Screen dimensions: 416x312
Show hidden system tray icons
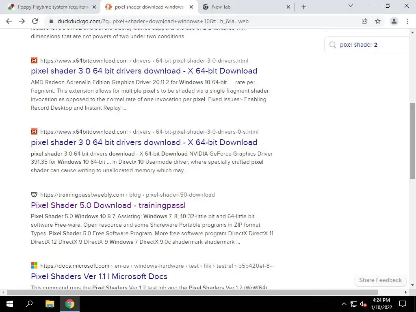coord(344,304)
